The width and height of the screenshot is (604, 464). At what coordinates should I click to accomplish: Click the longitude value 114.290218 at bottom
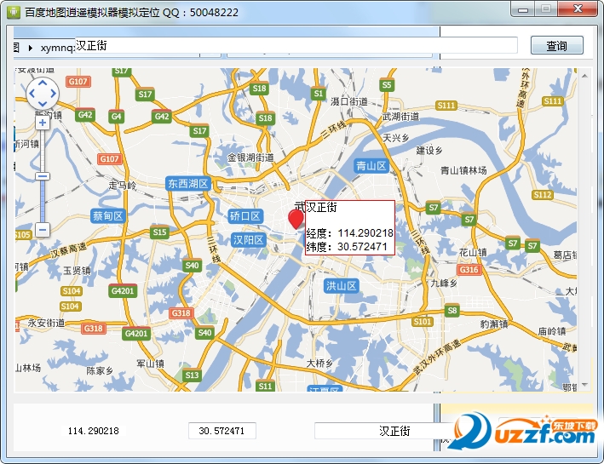(x=93, y=431)
